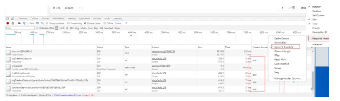Image resolution: width=340 pixels, height=101 pixels.
Task: Choose Server in header submenu
Action: point(278,68)
